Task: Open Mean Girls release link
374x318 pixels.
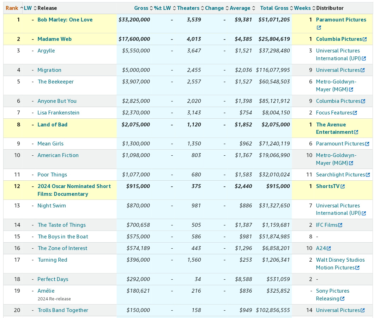Action: (x=50, y=144)
